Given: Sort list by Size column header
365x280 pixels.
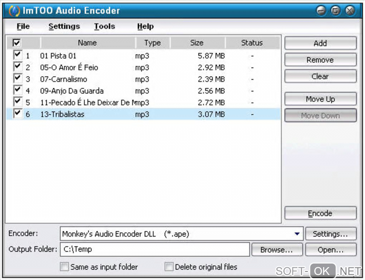Looking at the screenshot, I should tap(198, 43).
